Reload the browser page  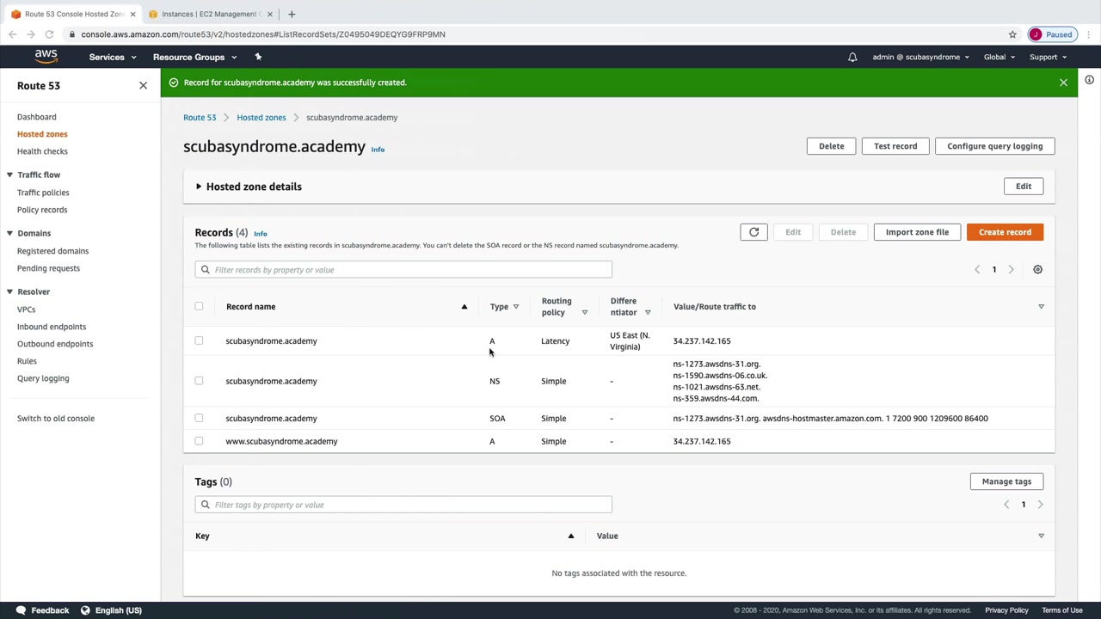(49, 34)
